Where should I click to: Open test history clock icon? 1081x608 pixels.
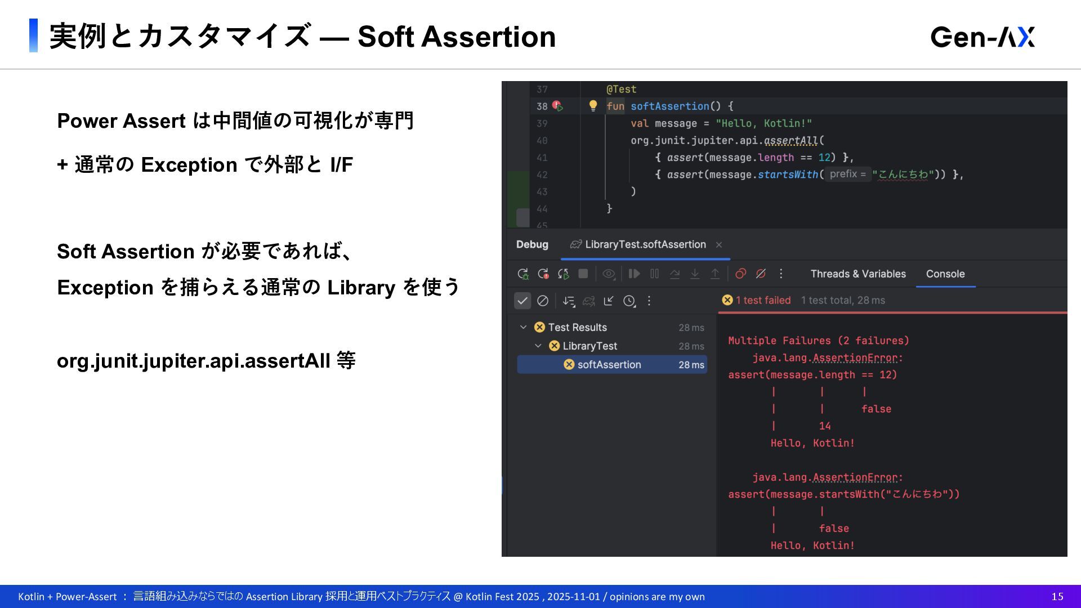[x=629, y=301]
